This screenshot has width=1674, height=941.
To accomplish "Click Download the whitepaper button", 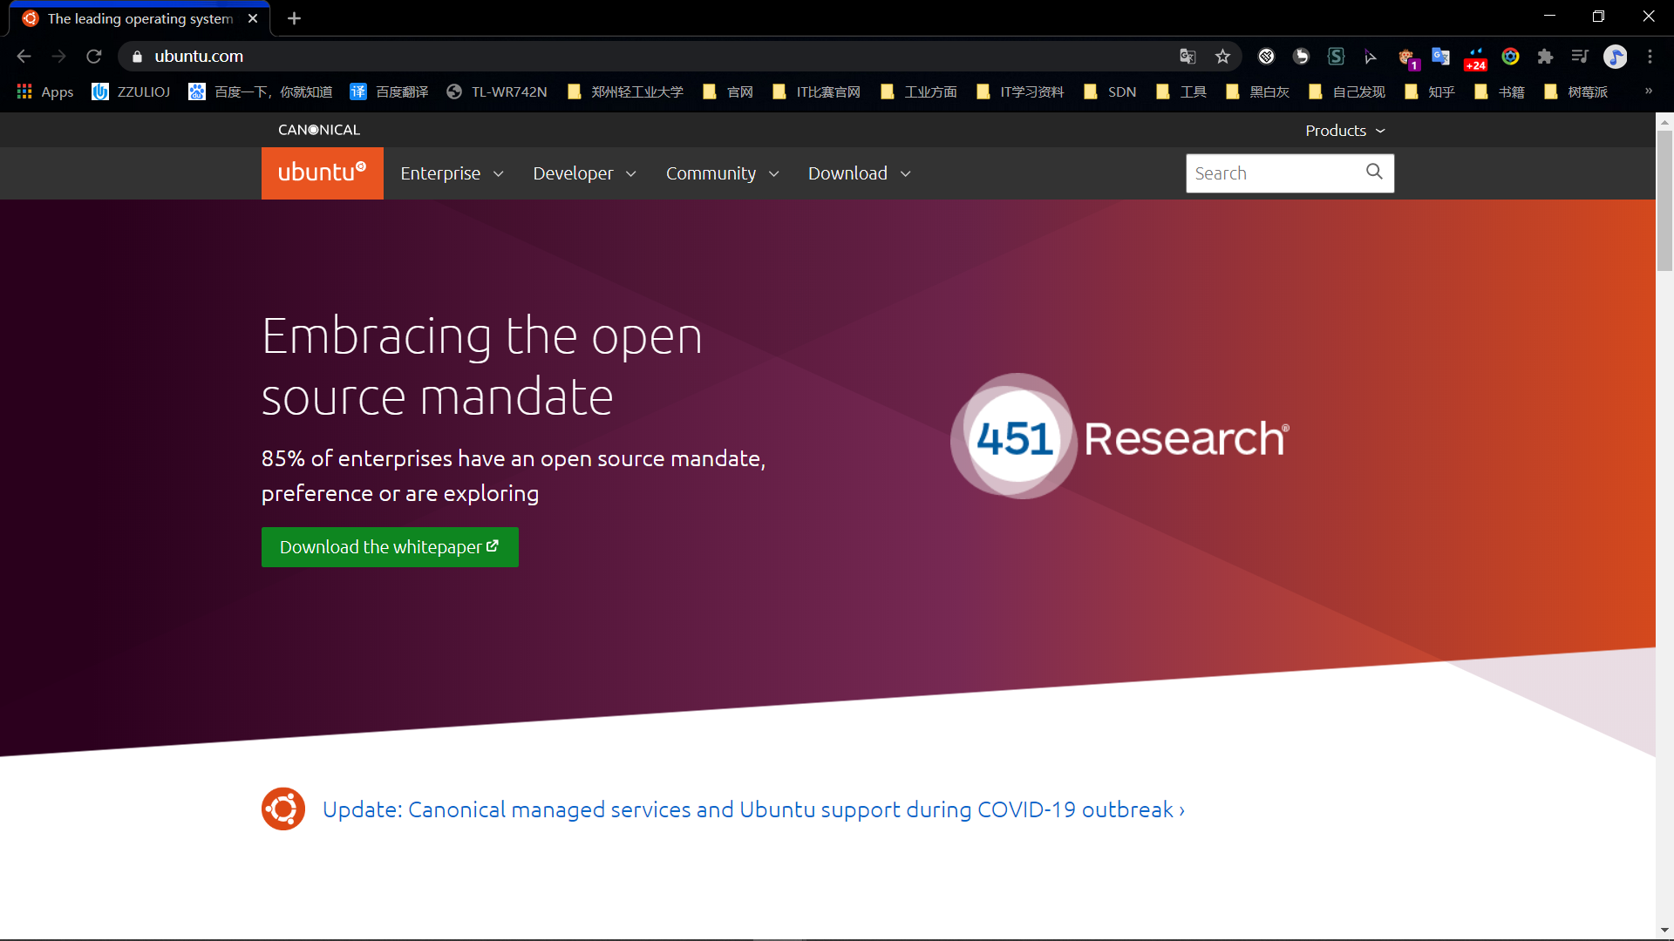I will click(x=390, y=547).
